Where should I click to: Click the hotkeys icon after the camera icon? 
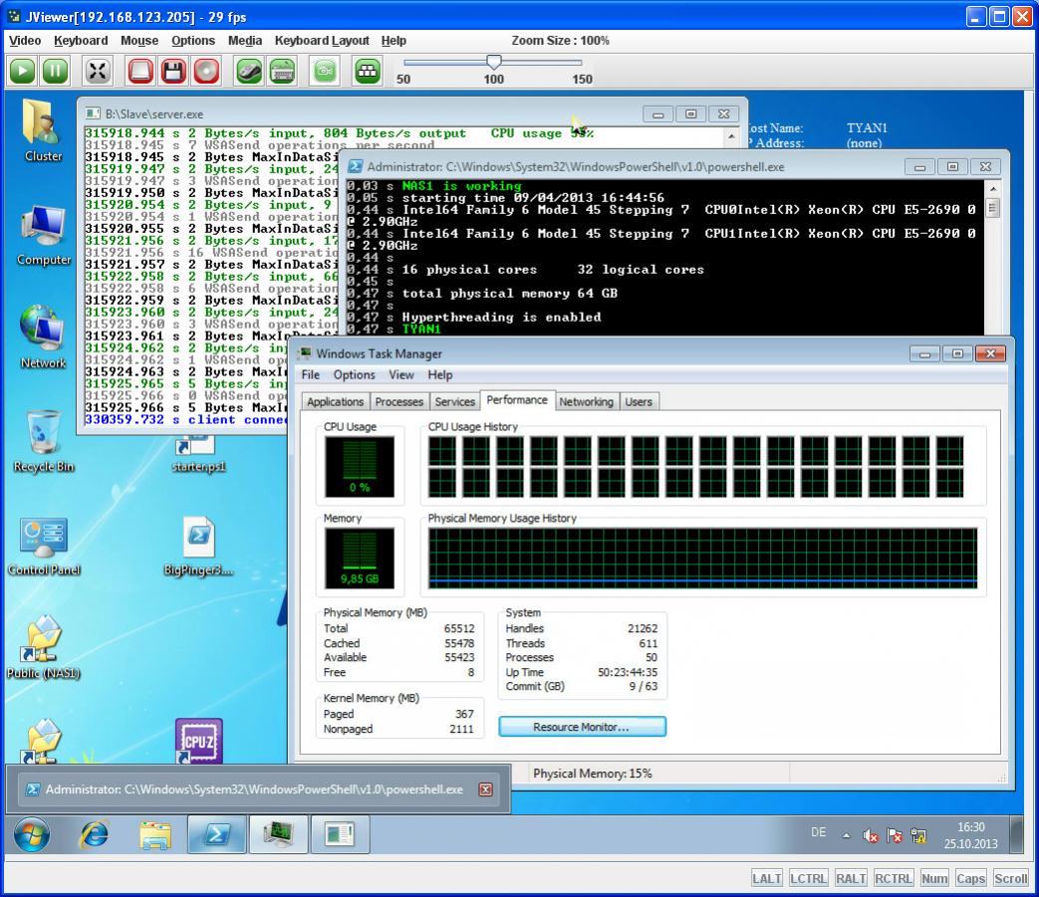[368, 70]
